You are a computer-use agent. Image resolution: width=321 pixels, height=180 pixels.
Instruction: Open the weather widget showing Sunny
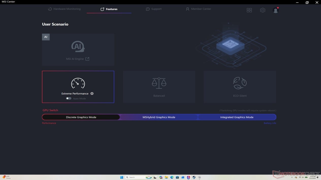(7, 177)
